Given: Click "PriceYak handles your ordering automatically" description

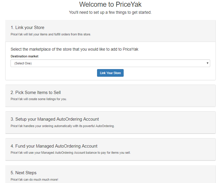Looking at the screenshot, I should 63,126.
